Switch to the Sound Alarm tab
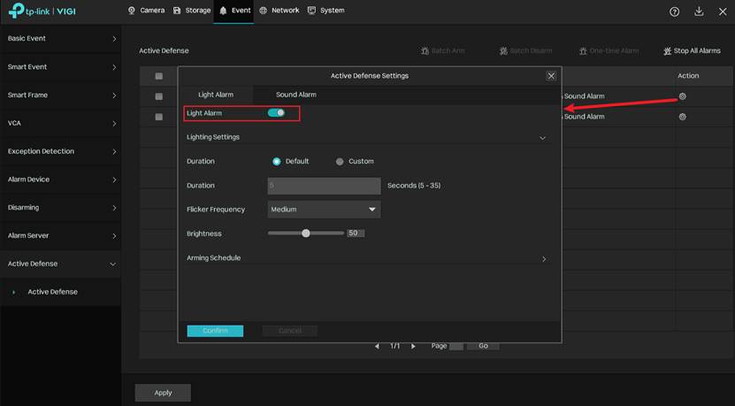Image resolution: width=735 pixels, height=406 pixels. tap(295, 95)
